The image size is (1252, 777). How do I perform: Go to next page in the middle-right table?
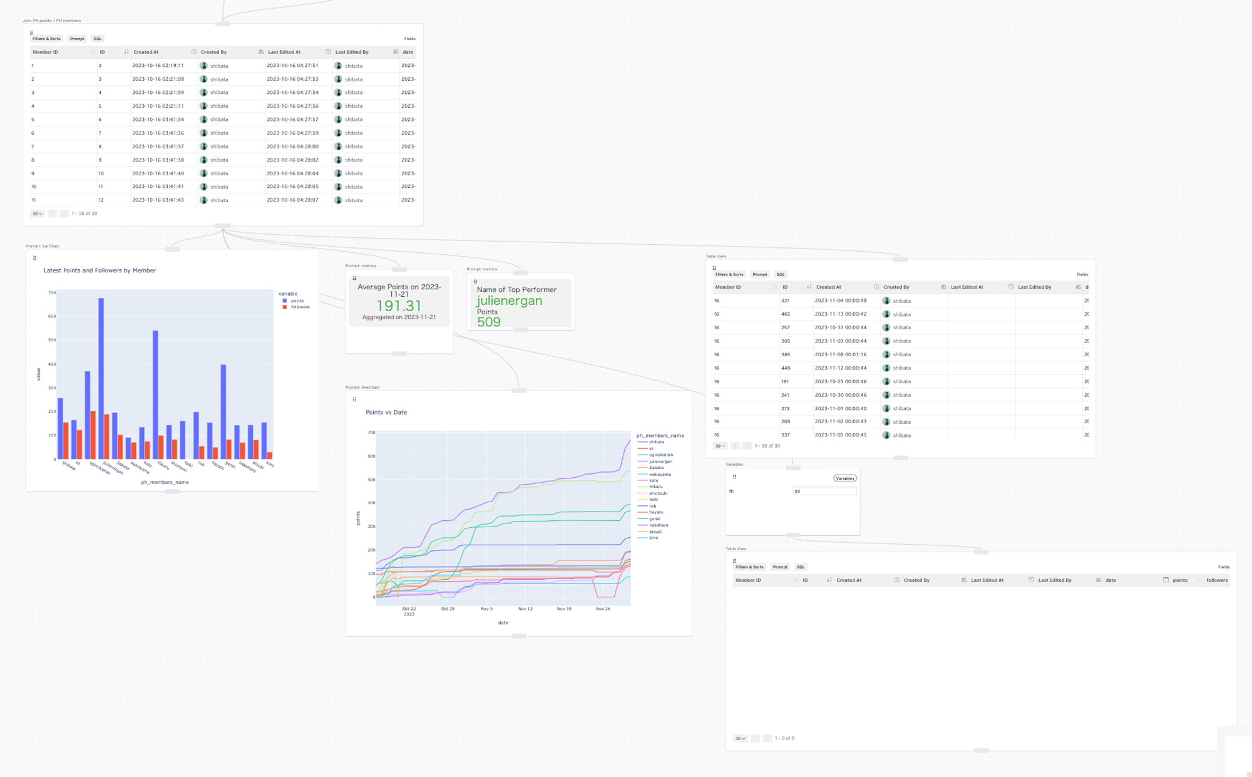(x=747, y=446)
